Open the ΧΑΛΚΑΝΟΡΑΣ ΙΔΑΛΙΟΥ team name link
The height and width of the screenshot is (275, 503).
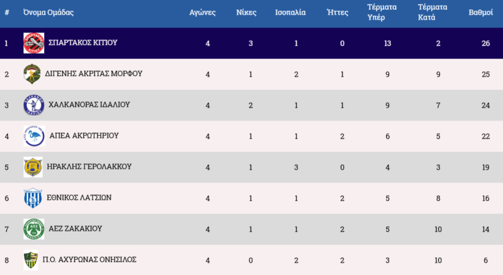pyautogui.click(x=89, y=105)
